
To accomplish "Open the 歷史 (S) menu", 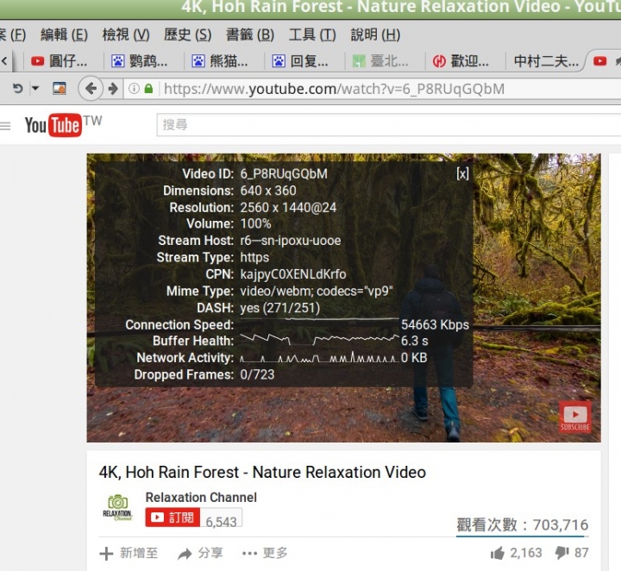I will click(x=188, y=35).
